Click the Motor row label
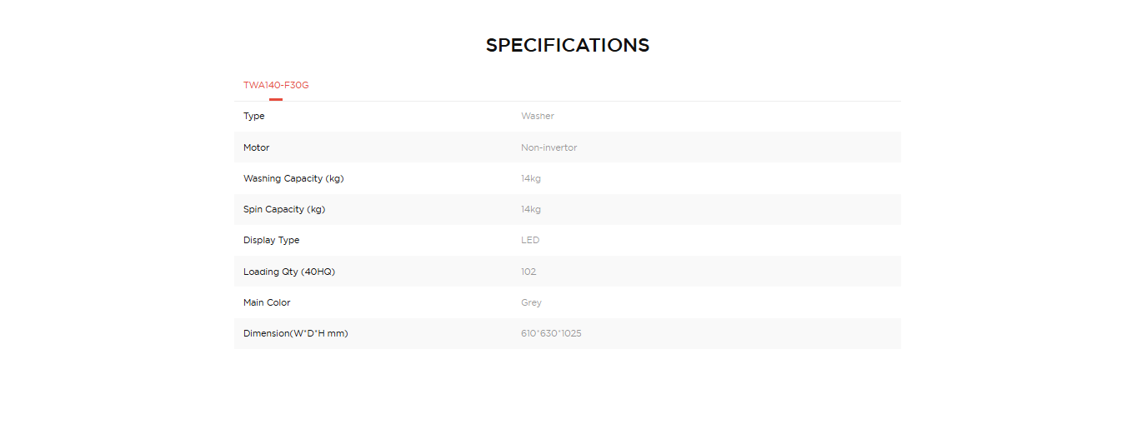This screenshot has width=1137, height=424. click(x=257, y=147)
